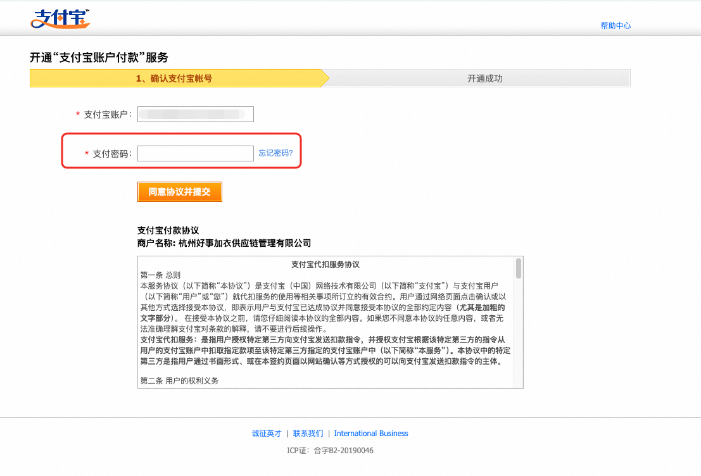Focus the 支付宝账户 account field
The image size is (701, 476).
(x=196, y=114)
